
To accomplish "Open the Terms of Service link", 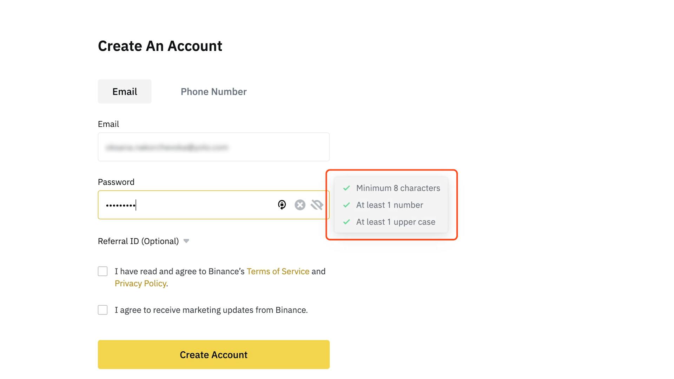I will [278, 271].
